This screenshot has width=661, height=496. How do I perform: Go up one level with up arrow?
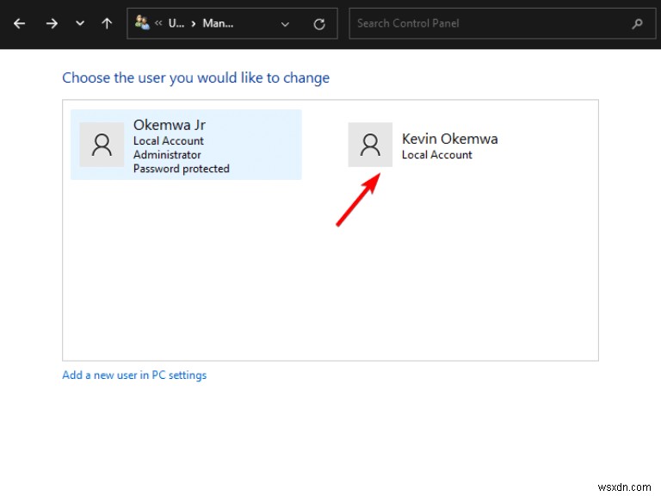[107, 23]
